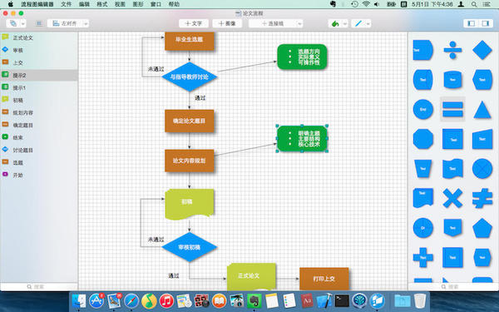Choose the wavy tape shape left of circle-X

click(452, 168)
